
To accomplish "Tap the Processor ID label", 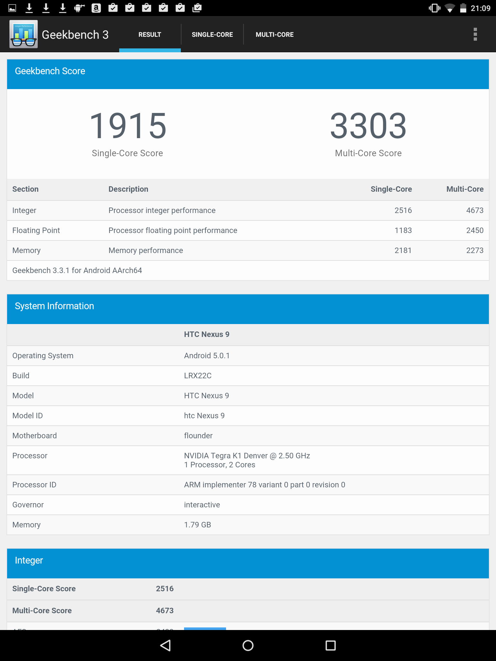I will click(x=34, y=485).
